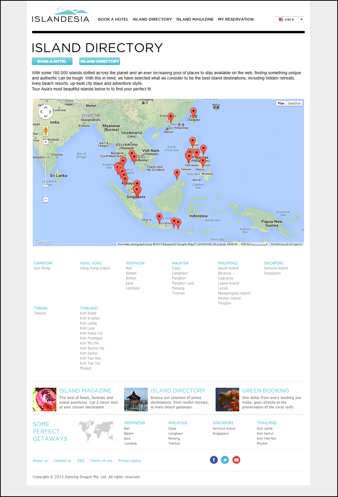
Task: Open Koh Lipe link
Action: 87,328
